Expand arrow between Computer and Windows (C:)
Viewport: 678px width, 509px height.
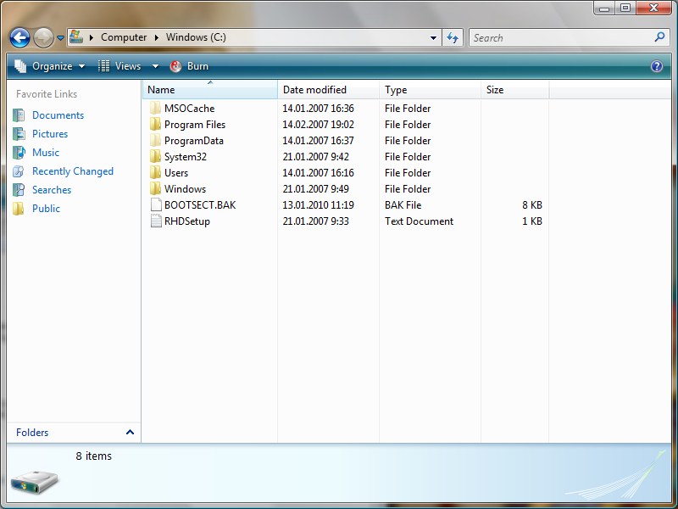tap(157, 37)
